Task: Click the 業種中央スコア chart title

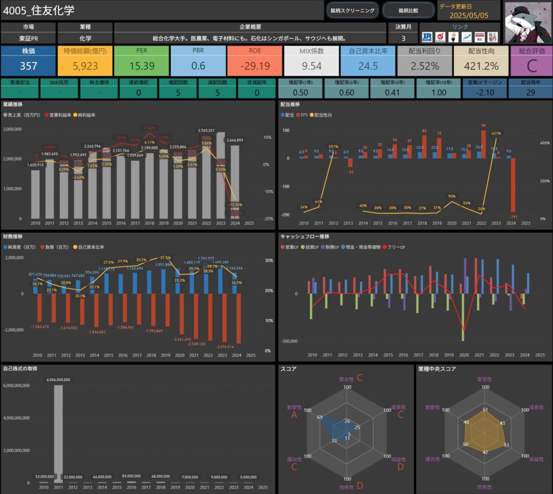Action: click(x=437, y=369)
